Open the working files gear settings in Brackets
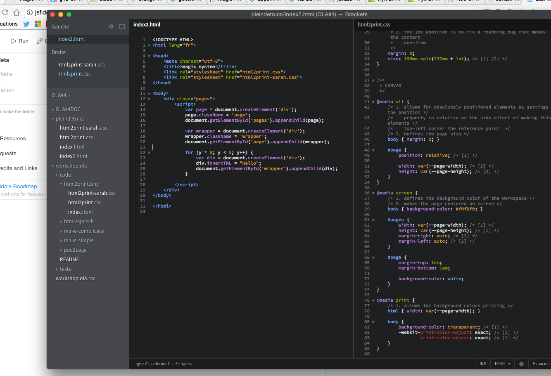Screen dimensions: 551x376 [111, 26]
